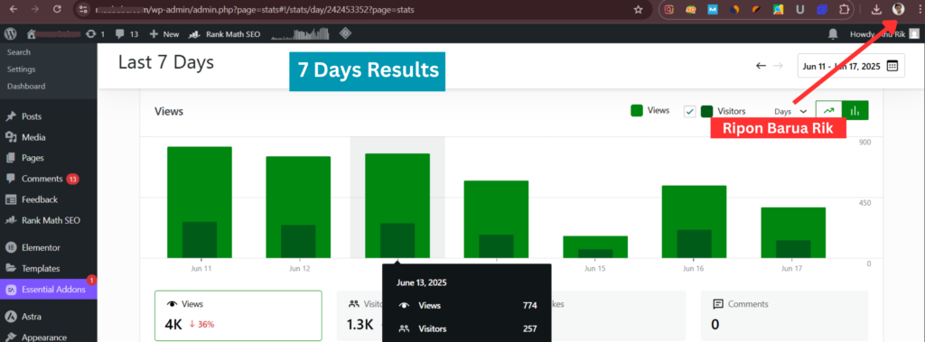
Task: Click the Last 7 Days heading
Action: tap(166, 62)
